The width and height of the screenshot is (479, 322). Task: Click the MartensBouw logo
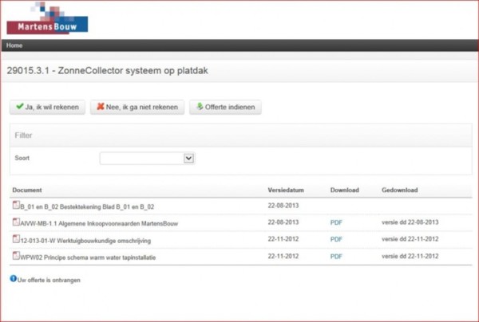tap(47, 19)
